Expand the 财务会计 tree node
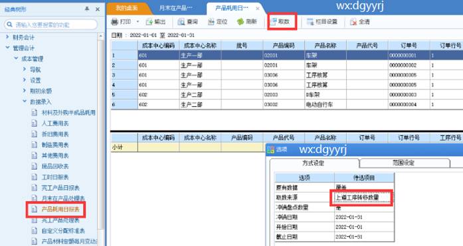This screenshot has width=463, height=246. 8,37
